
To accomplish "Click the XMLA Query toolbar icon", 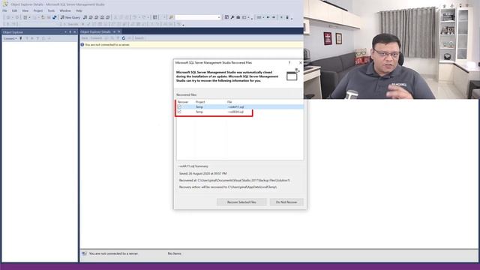I will tap(102, 17).
